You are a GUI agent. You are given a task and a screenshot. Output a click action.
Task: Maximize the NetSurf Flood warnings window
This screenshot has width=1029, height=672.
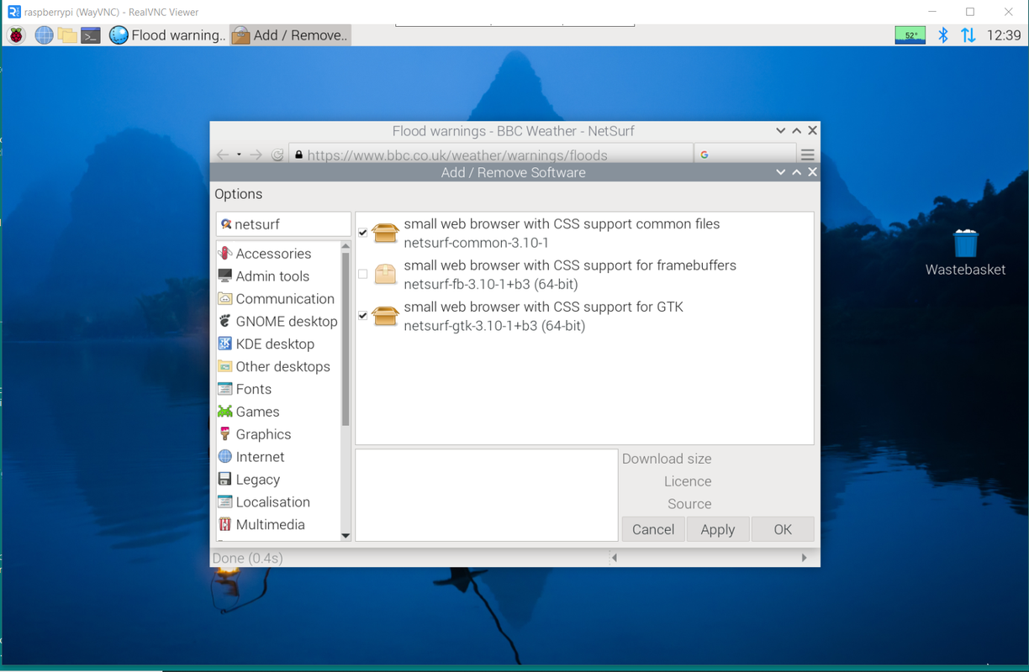[x=797, y=131]
